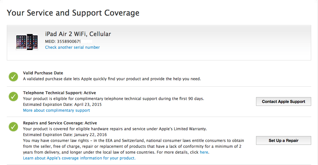Click the validated purchase date description text

[112, 79]
